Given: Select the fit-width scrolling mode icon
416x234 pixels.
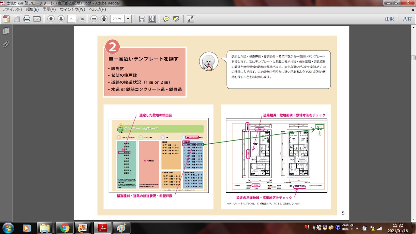Looking at the screenshot, I should pos(142,19).
